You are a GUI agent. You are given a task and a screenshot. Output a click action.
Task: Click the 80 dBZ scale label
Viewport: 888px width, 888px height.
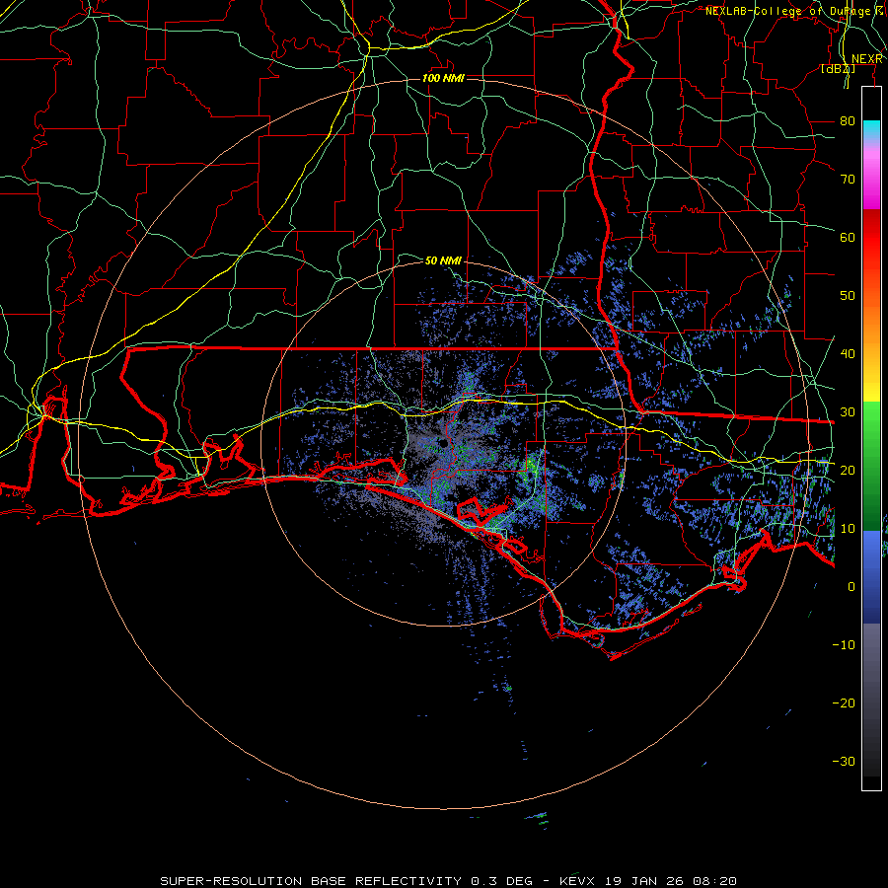click(848, 120)
